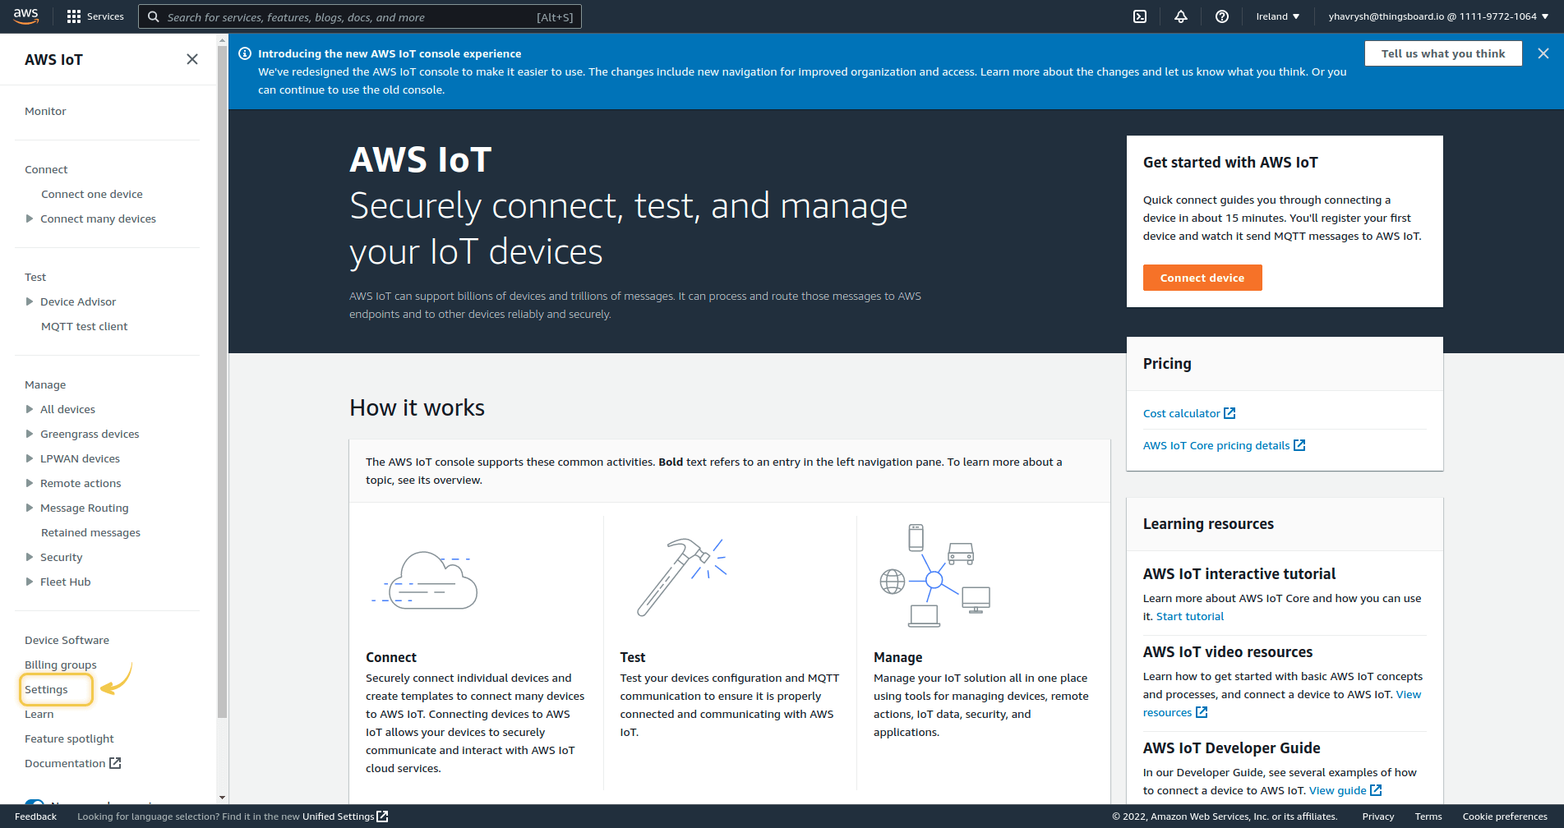The width and height of the screenshot is (1564, 828).
Task: Open the Cost calculator link
Action: coord(1182,413)
